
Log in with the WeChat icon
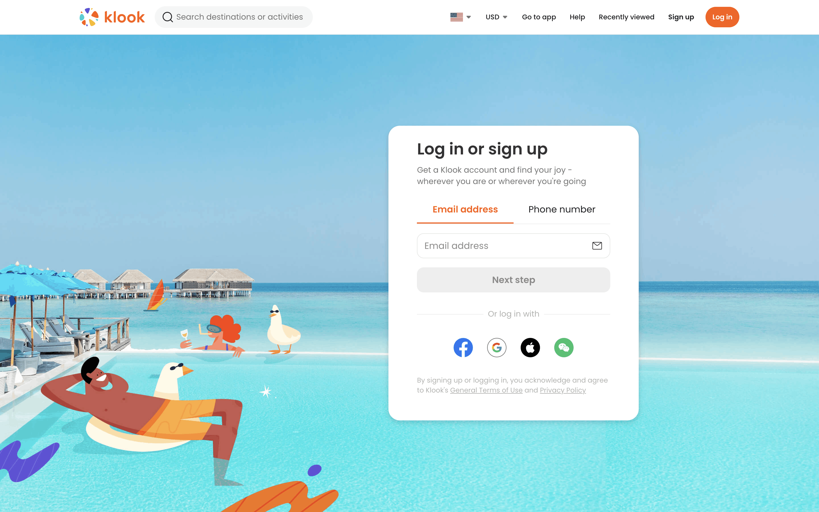point(563,347)
